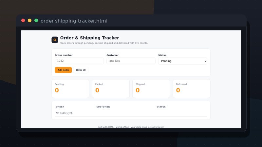Click the Add order button
The height and width of the screenshot is (147, 262).
tap(63, 70)
